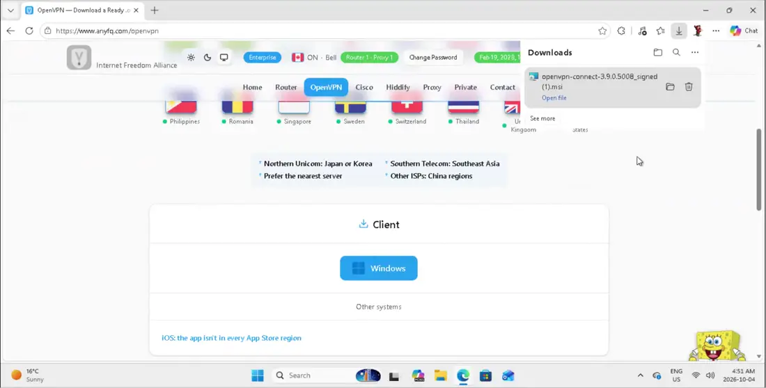Open browser Favorites star-list icon
Viewport: 766px width, 388px height.
(660, 31)
